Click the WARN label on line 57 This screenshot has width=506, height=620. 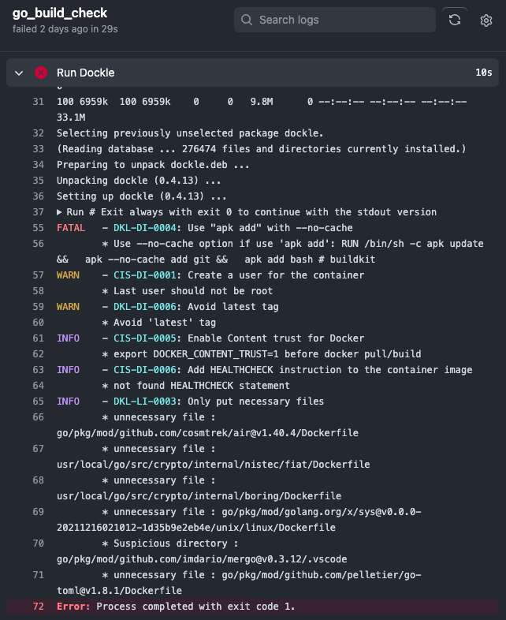pyautogui.click(x=68, y=275)
